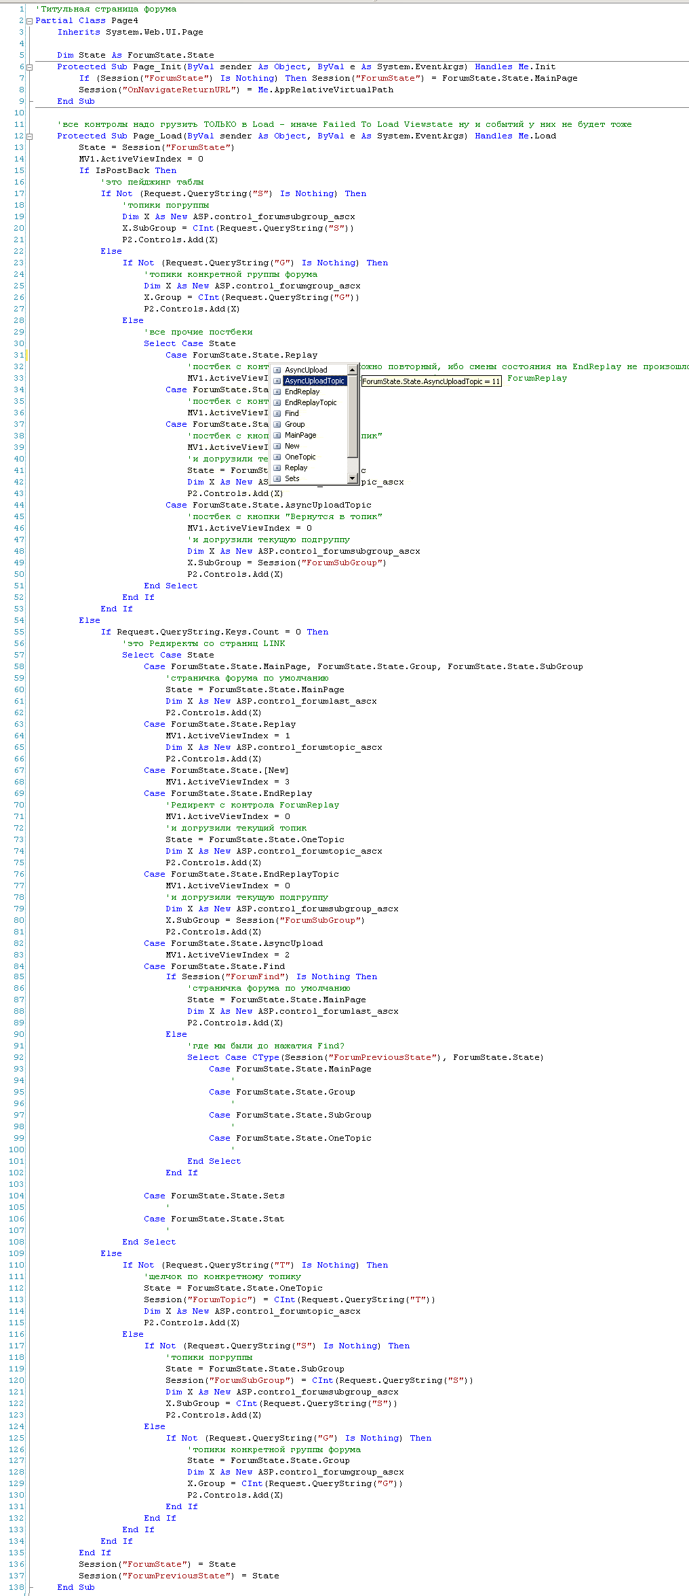Select the Sets member in the popup
Viewport: 689px width, 1596px height.
click(292, 478)
